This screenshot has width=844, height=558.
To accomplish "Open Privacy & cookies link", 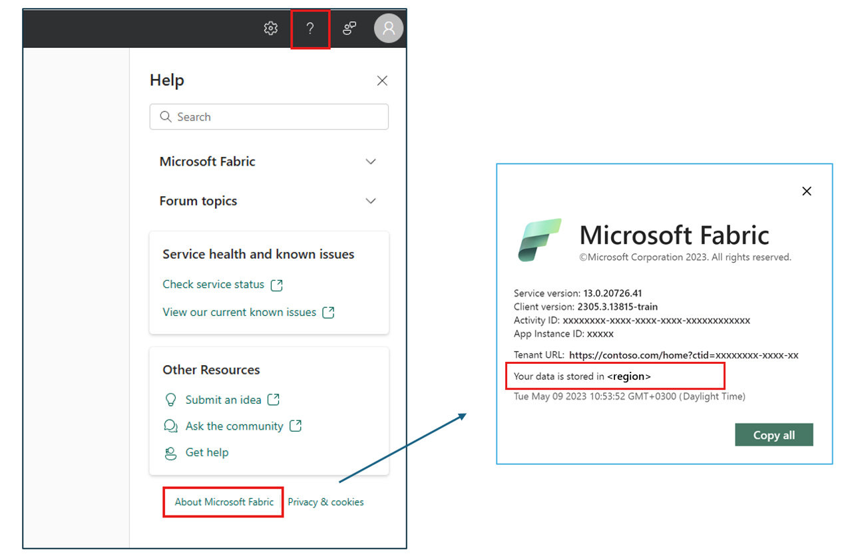I will (x=325, y=502).
